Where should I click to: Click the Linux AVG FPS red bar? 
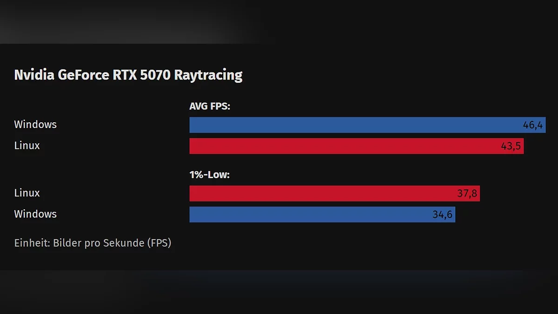coord(344,146)
